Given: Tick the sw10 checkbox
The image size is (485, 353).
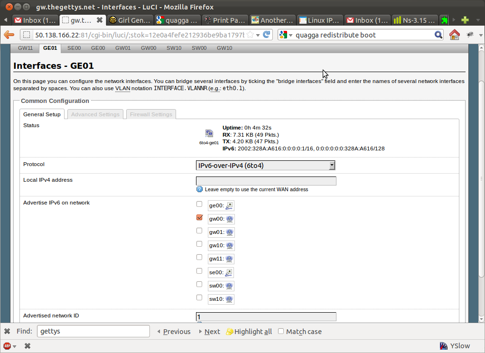Looking at the screenshot, I should pos(199,297).
